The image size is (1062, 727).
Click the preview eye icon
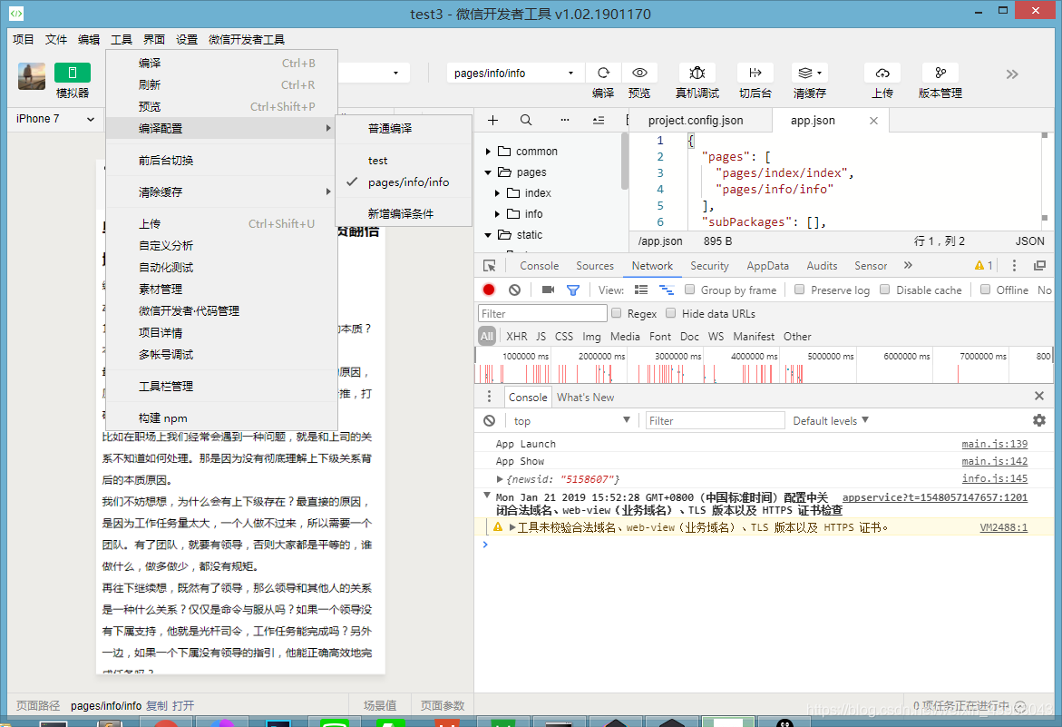[x=639, y=73]
